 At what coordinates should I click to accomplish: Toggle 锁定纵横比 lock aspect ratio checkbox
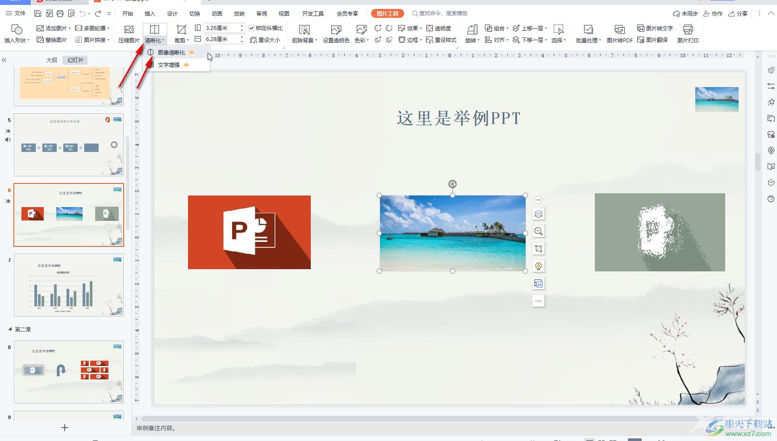pos(252,28)
